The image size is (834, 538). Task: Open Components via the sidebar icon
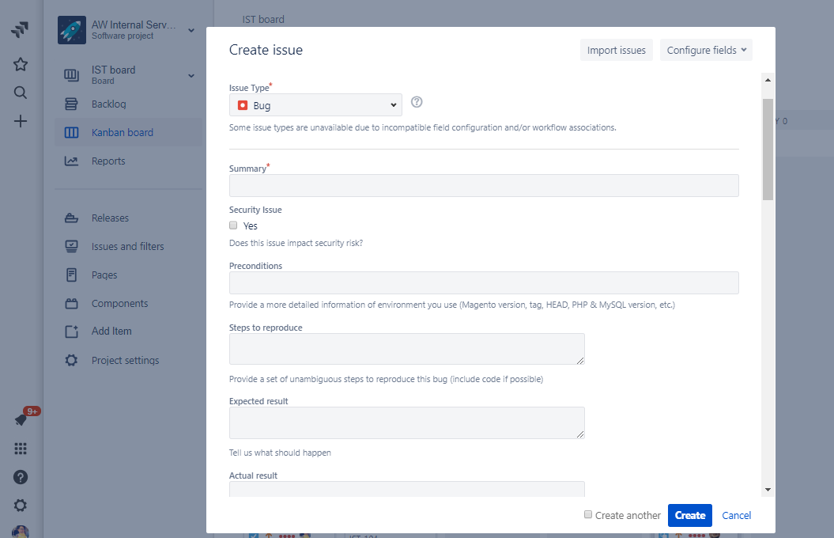[x=70, y=303]
